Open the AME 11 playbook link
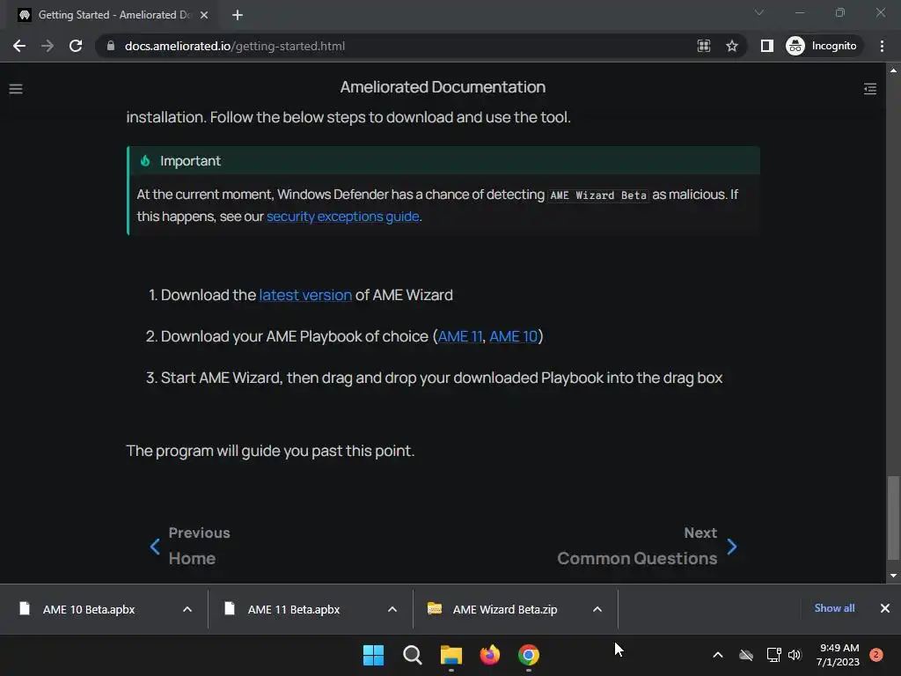This screenshot has height=676, width=901. pos(459,336)
